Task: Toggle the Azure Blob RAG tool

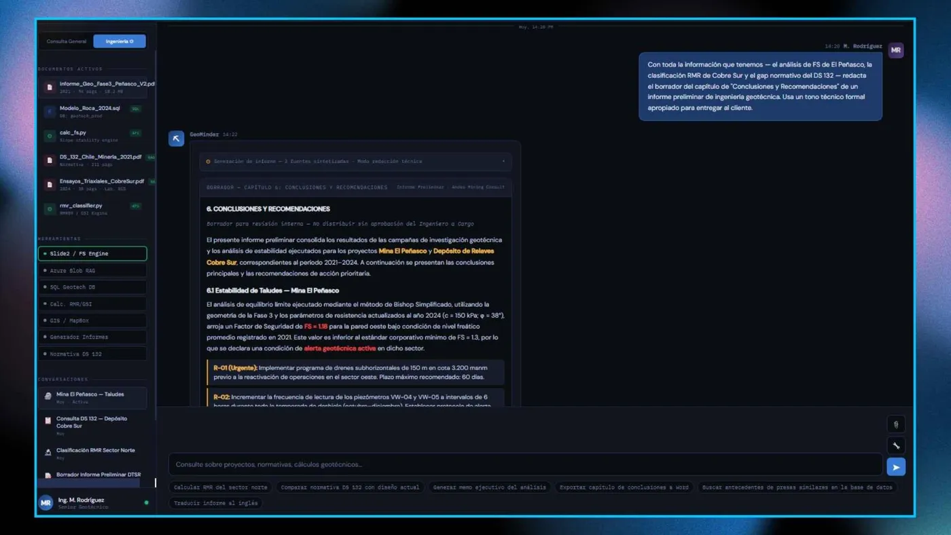Action: pos(92,270)
